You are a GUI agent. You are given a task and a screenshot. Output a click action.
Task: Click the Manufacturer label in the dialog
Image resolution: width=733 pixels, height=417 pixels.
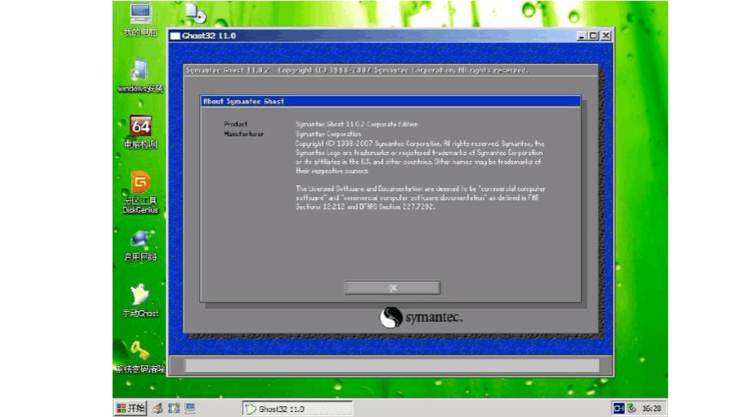click(243, 134)
